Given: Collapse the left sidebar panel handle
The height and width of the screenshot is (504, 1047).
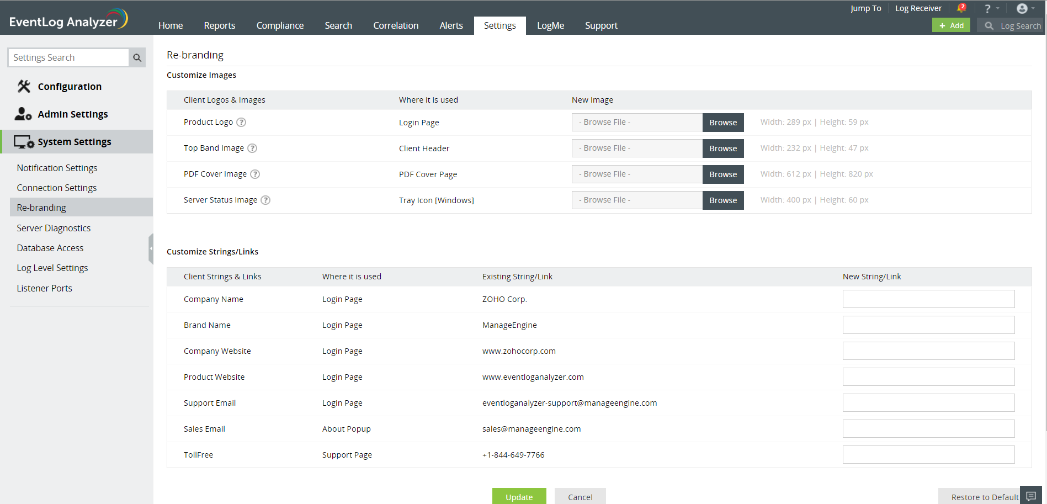Looking at the screenshot, I should click(x=151, y=248).
